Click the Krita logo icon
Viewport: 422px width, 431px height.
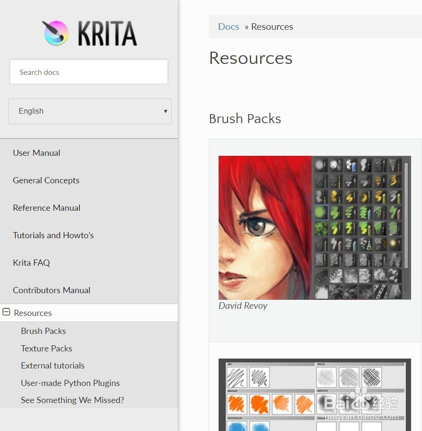click(55, 33)
